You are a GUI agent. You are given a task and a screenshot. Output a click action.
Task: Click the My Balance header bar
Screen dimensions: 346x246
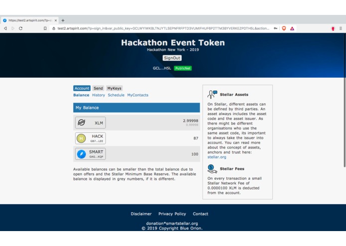coord(136,108)
